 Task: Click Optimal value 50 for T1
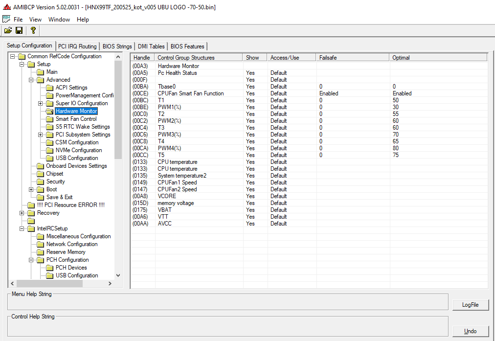click(396, 100)
